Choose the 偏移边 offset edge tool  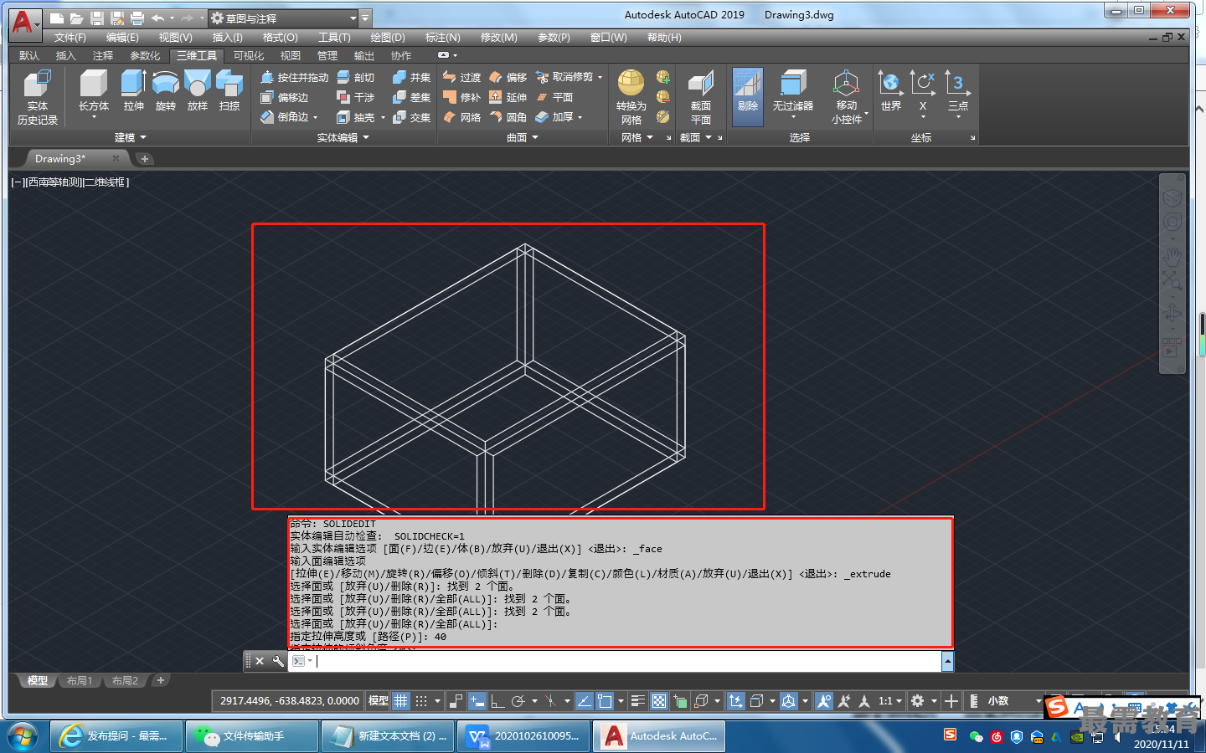285,97
